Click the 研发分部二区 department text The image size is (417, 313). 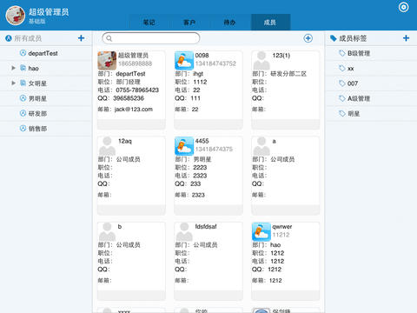pyautogui.click(x=288, y=74)
